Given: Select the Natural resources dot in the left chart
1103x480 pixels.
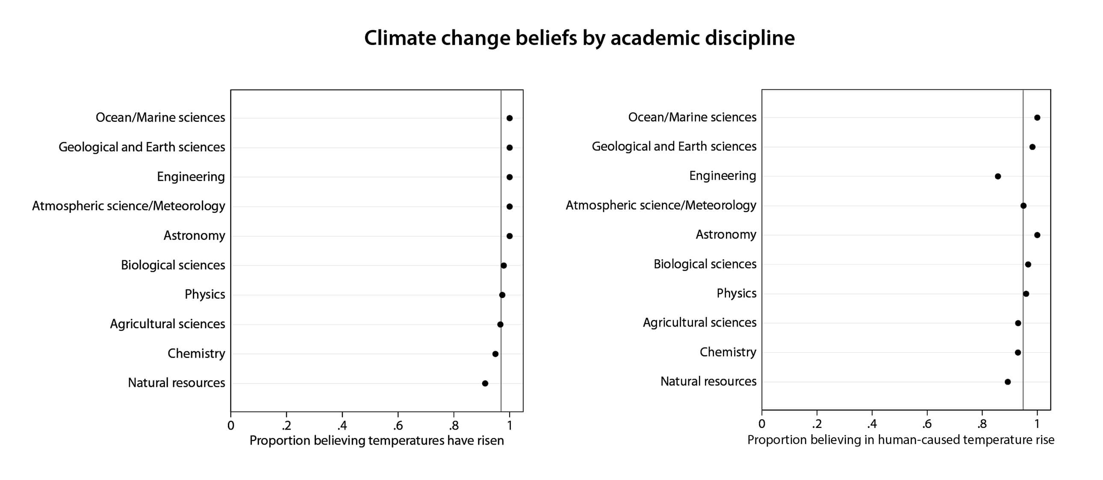Looking at the screenshot, I should click(485, 383).
